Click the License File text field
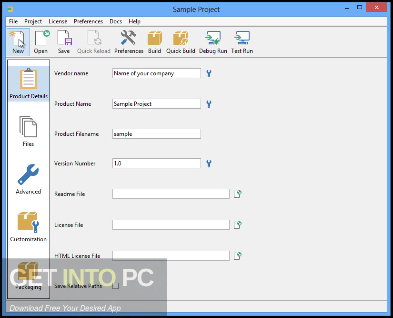Screen dimensions: 393x318 point(171,225)
